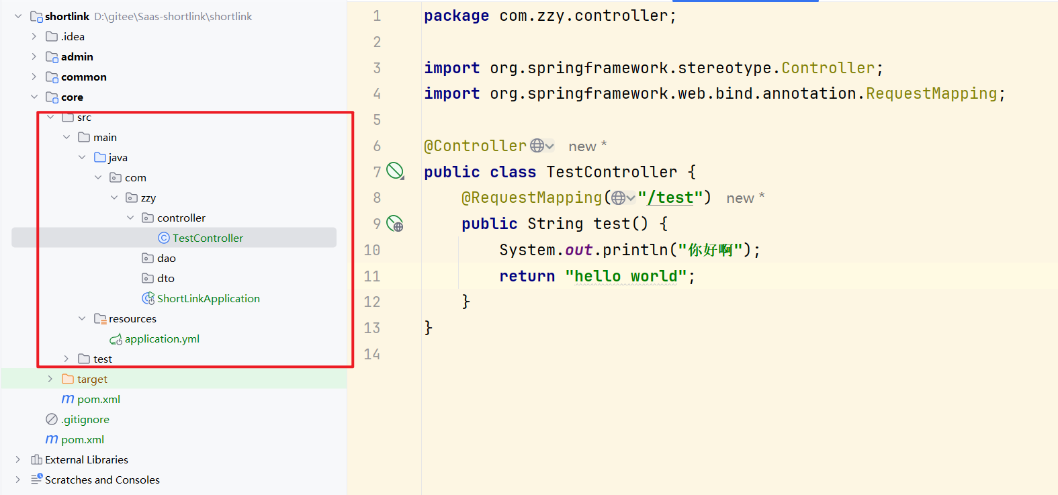
Task: Collapse the com package chevron
Action: (x=98, y=177)
